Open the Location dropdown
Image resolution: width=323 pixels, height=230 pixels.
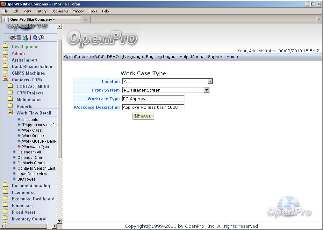pyautogui.click(x=210, y=81)
